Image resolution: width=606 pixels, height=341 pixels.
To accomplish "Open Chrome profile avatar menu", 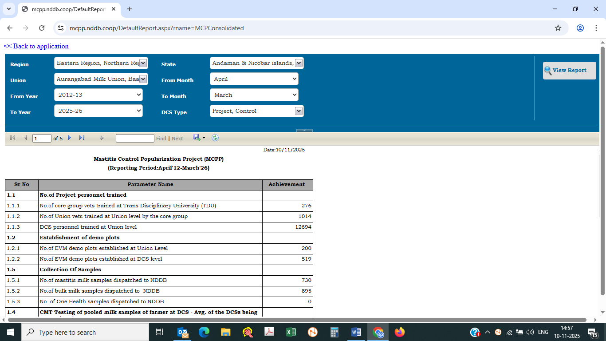I will [580, 28].
